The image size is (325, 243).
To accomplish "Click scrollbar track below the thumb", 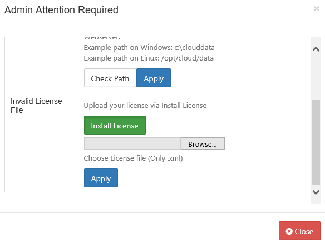I will 316,187.
